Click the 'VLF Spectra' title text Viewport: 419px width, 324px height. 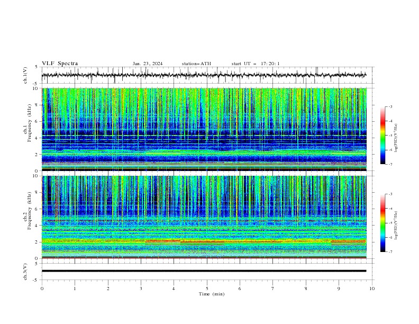(x=60, y=64)
